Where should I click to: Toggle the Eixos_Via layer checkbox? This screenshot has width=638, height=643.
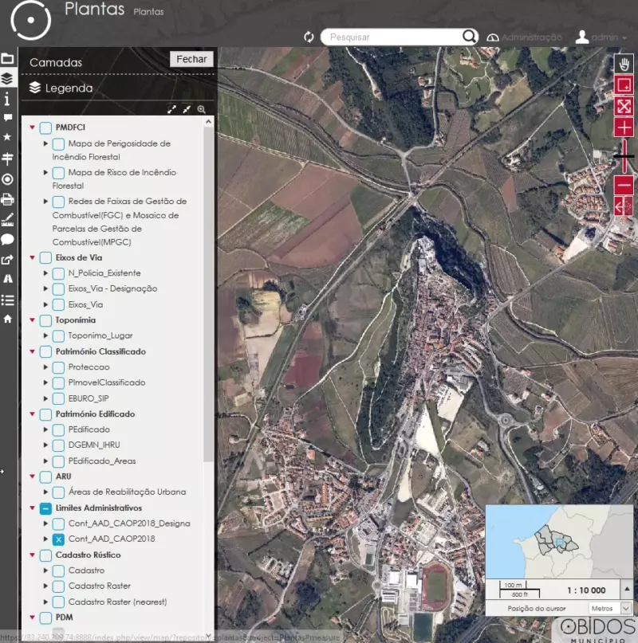tap(58, 304)
